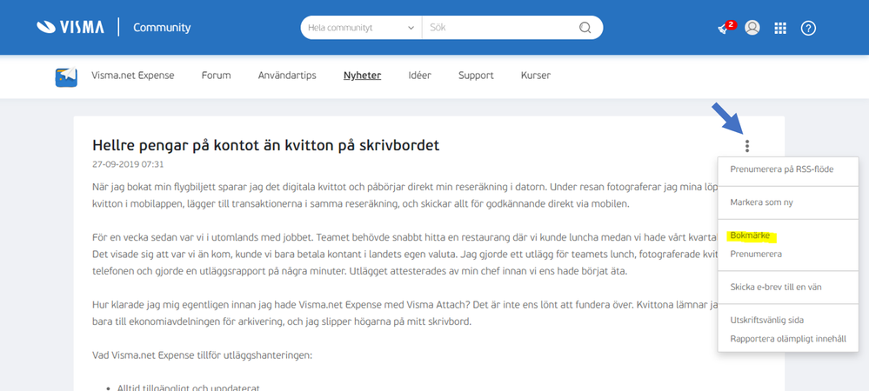Open the Användartips tab

(287, 76)
